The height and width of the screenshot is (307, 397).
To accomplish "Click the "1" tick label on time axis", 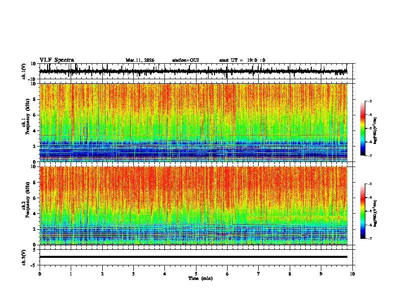I will point(71,274).
